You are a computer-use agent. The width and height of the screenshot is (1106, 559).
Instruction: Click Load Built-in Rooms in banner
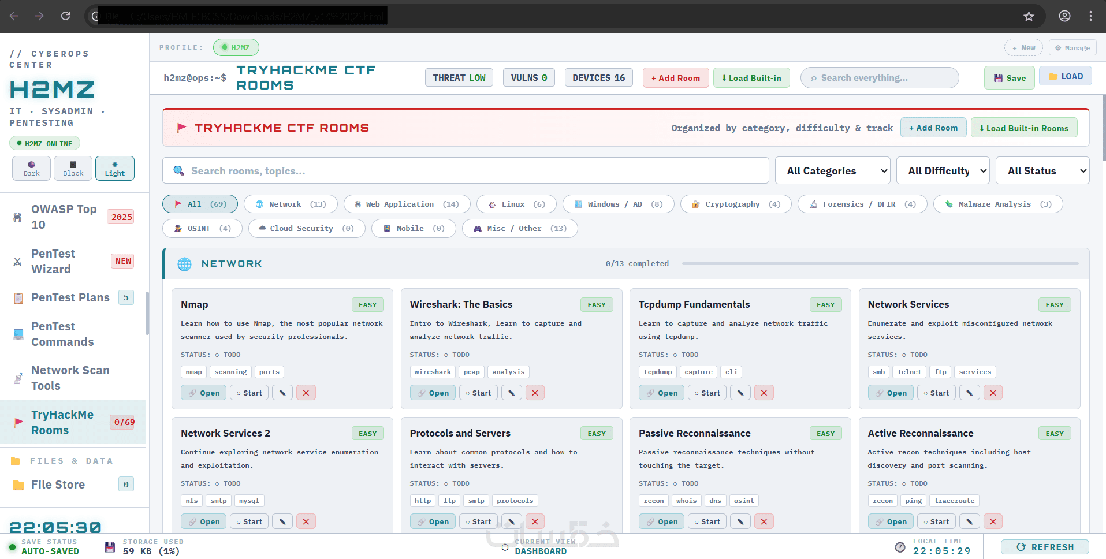click(1024, 128)
